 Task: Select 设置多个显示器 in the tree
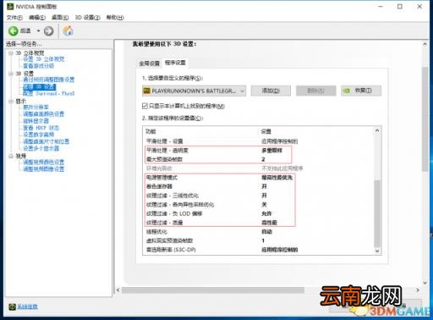point(41,148)
